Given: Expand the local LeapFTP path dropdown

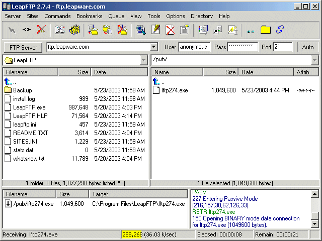Looking at the screenshot, I should (144, 60).
